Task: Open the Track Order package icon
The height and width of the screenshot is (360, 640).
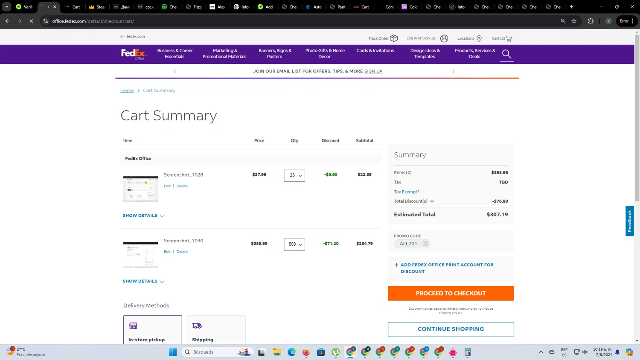Action: click(x=394, y=38)
